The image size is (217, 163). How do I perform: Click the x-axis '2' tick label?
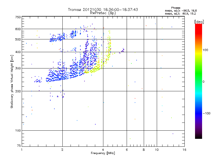[62, 150]
